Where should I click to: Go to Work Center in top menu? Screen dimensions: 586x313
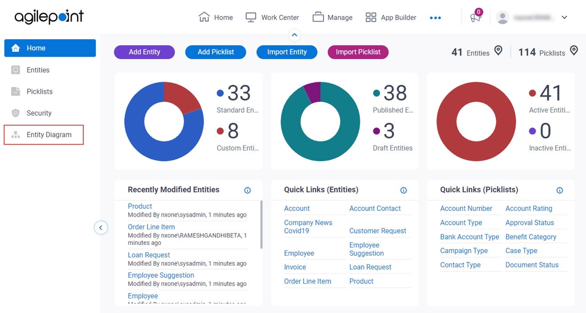click(x=272, y=17)
